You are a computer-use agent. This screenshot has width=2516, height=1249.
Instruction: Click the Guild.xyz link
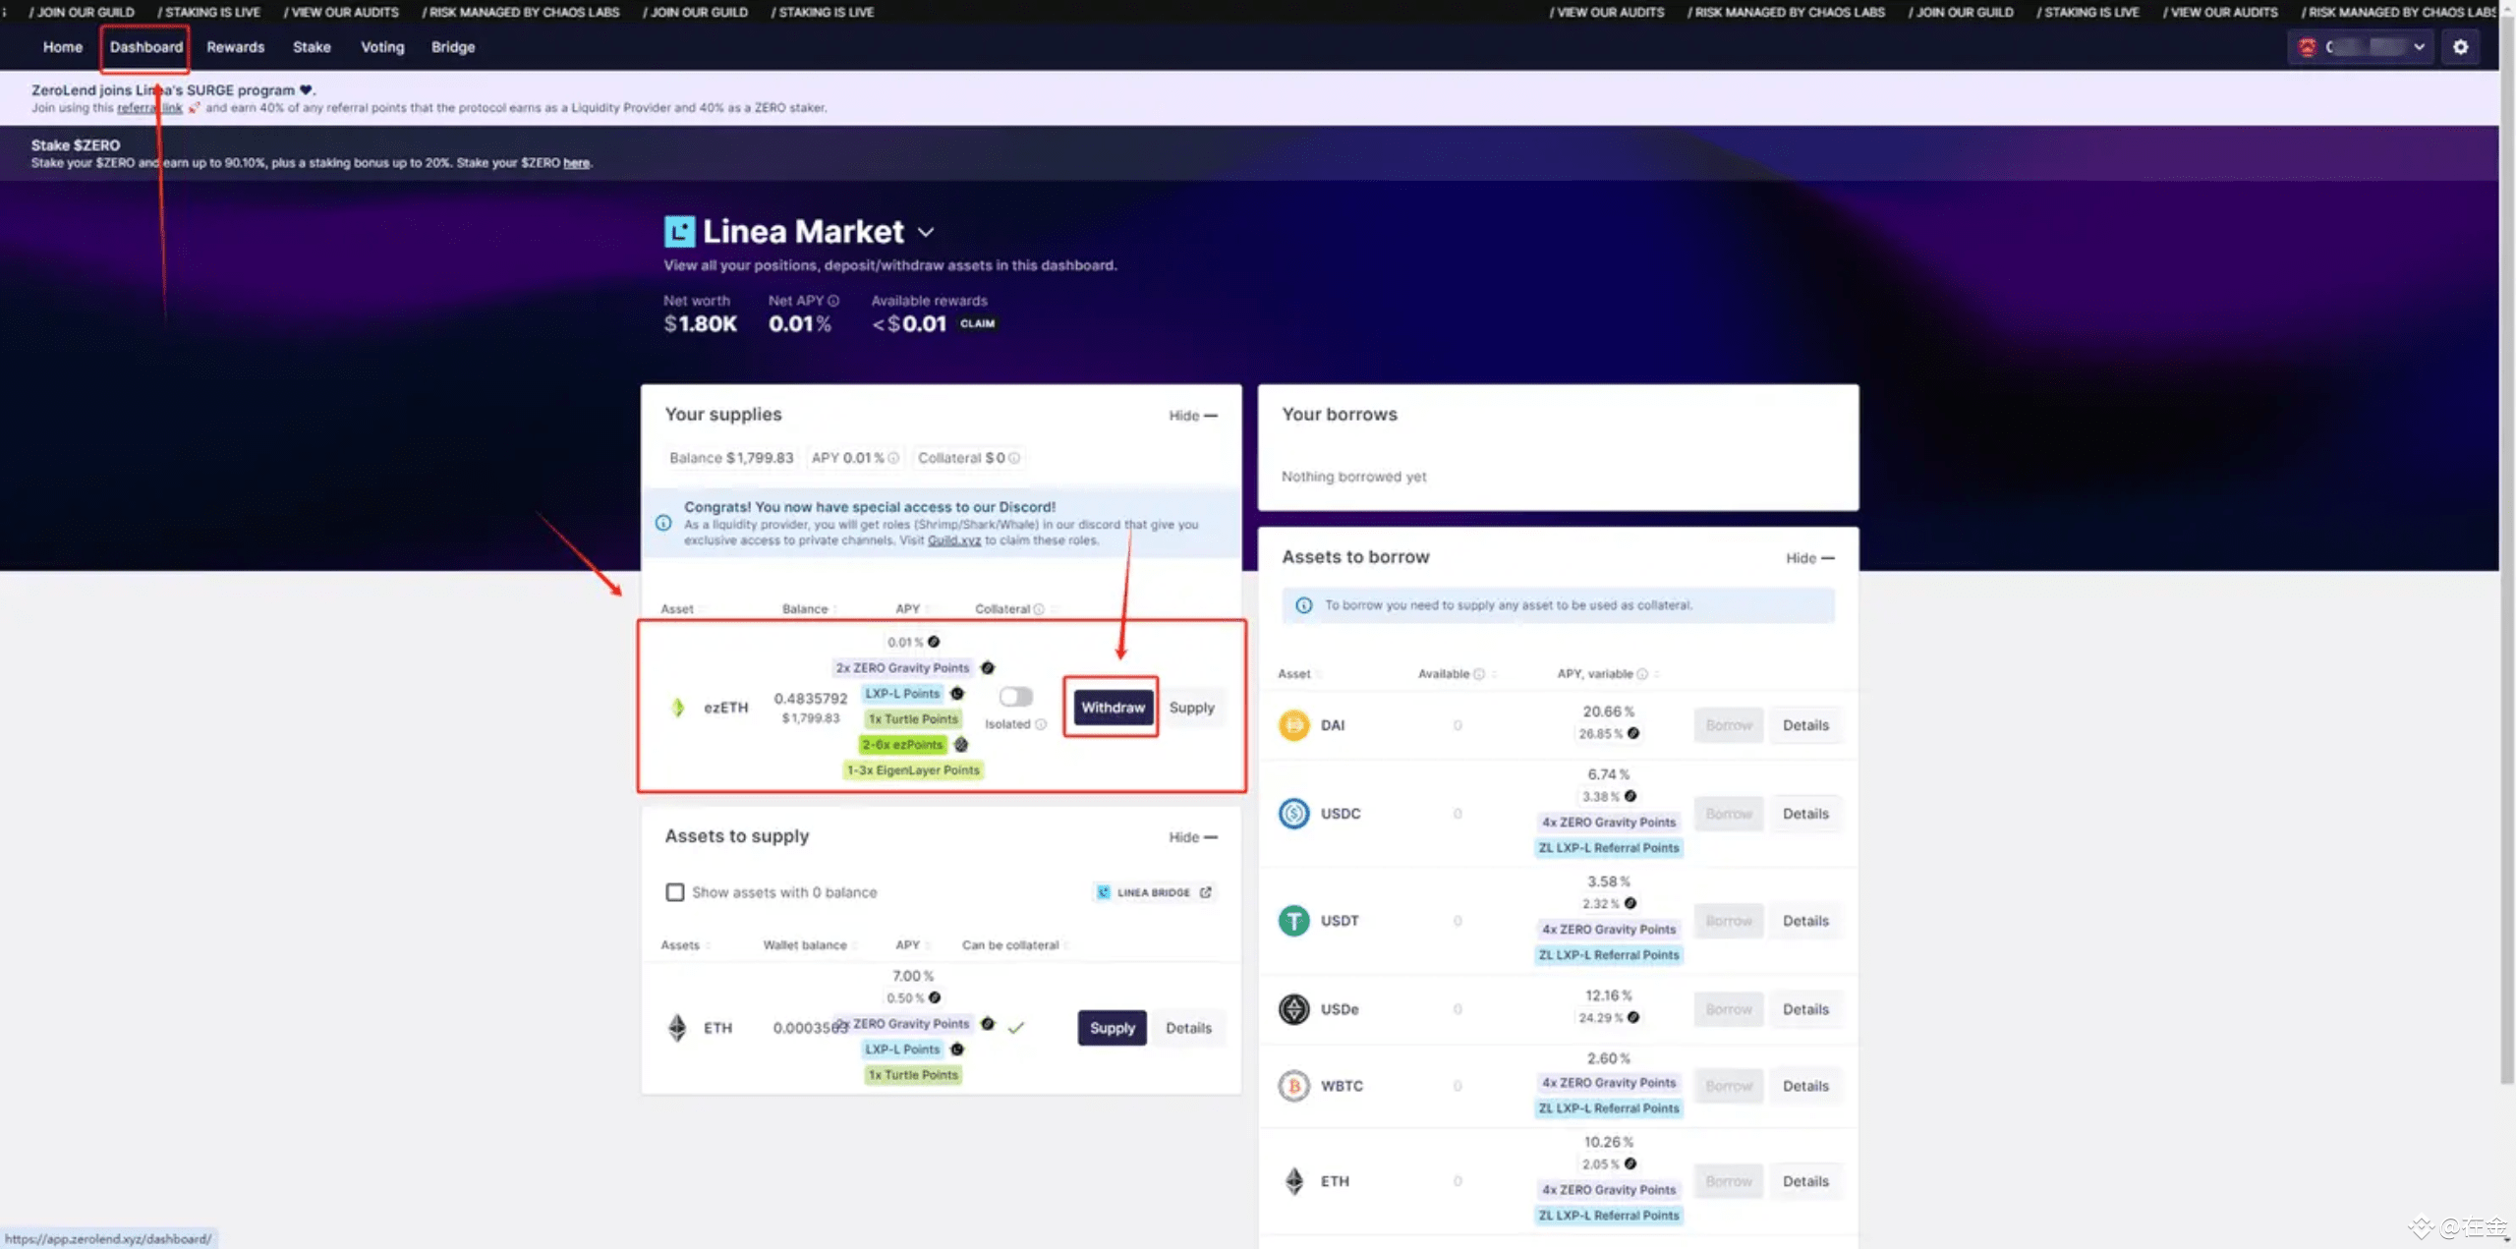953,540
